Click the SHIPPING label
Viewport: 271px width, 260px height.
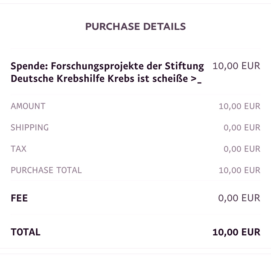(x=30, y=128)
